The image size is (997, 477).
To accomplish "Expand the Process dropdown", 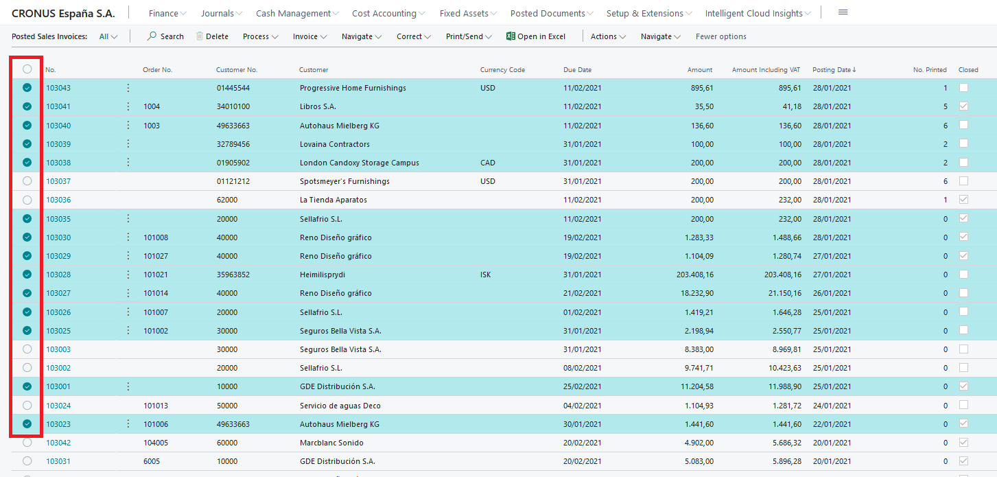I will coord(261,36).
